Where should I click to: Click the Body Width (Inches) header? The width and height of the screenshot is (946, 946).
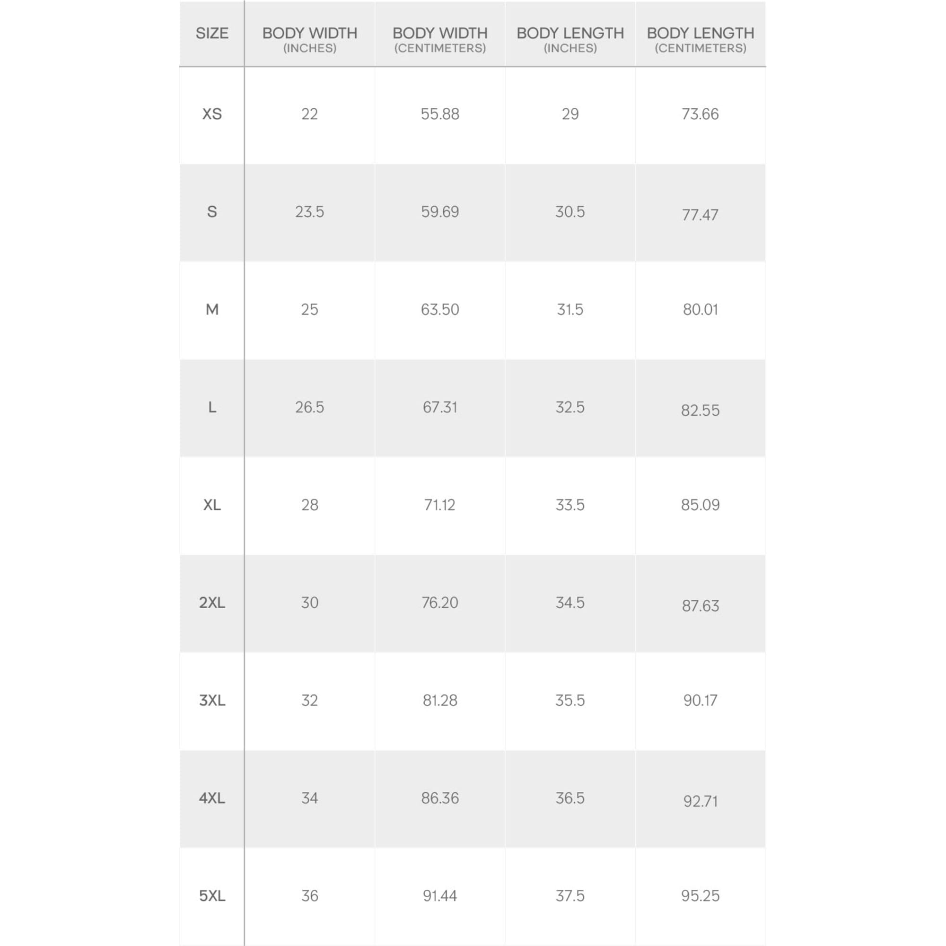click(x=309, y=39)
